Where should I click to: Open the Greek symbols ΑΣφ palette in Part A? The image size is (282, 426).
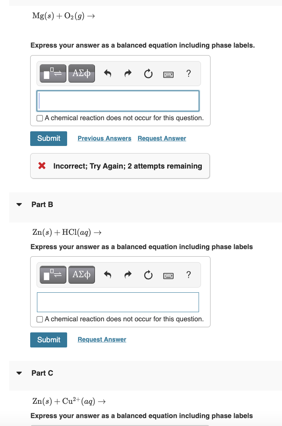click(x=81, y=73)
